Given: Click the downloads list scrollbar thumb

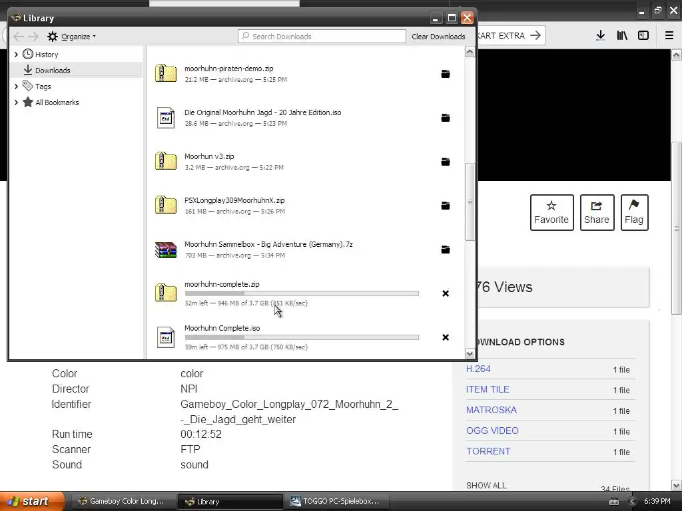Looking at the screenshot, I should tap(470, 202).
